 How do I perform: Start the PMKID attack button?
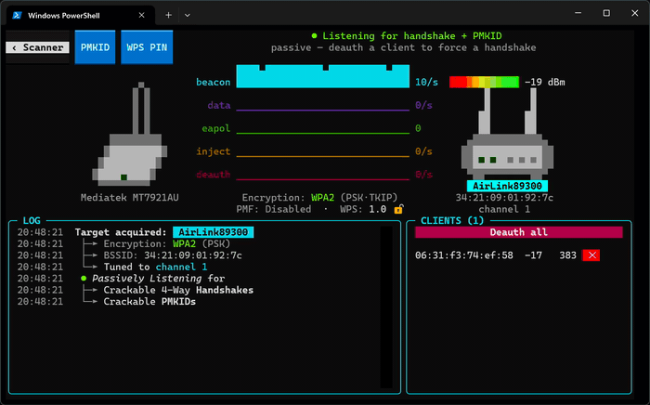[95, 47]
